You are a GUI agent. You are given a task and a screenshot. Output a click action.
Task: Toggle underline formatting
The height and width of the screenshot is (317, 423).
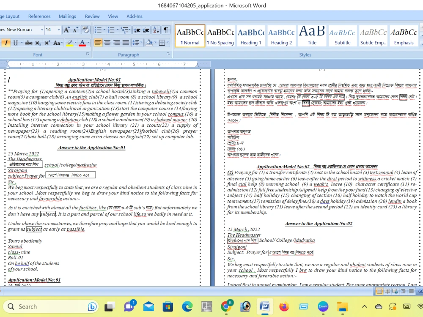click(x=15, y=43)
